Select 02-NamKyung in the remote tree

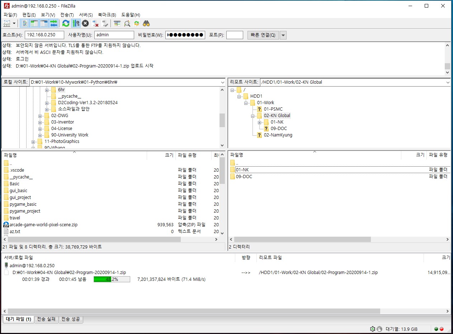(278, 135)
